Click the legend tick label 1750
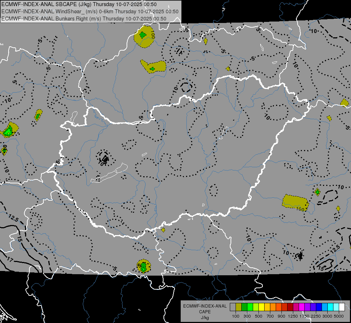This screenshot has width=351, height=323. tap(304, 316)
